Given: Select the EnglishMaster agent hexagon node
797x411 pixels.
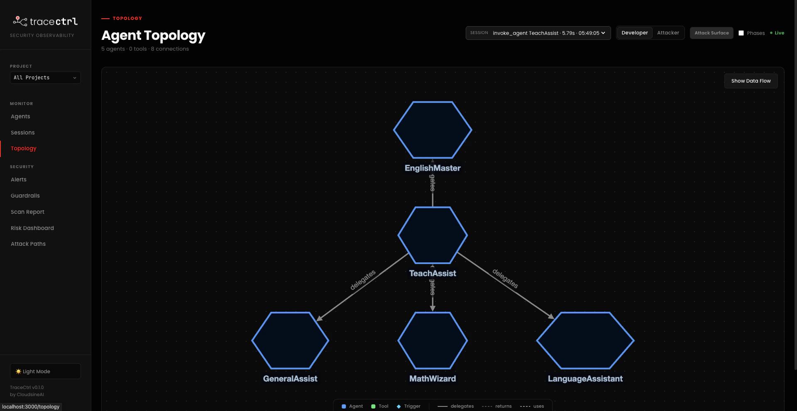Looking at the screenshot, I should pos(433,130).
